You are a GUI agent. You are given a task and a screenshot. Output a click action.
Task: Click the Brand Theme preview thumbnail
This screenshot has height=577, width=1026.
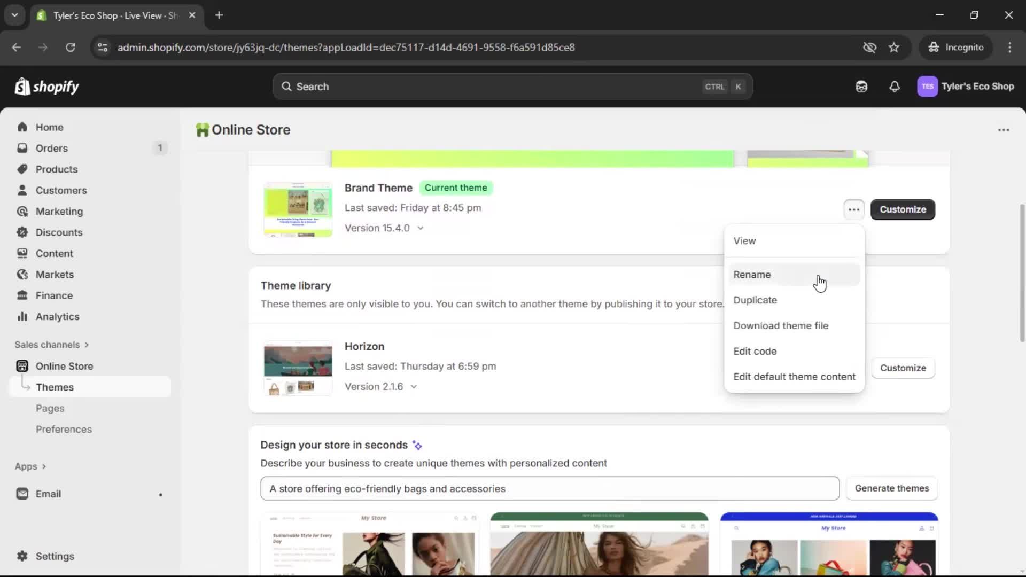[x=298, y=209]
